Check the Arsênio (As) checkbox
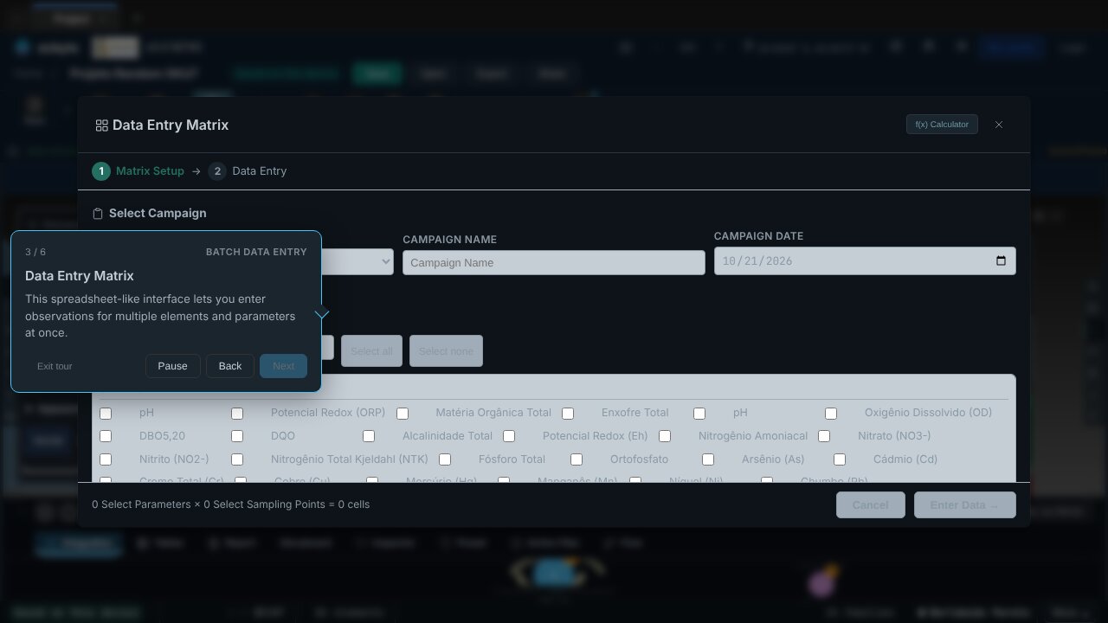 [708, 459]
